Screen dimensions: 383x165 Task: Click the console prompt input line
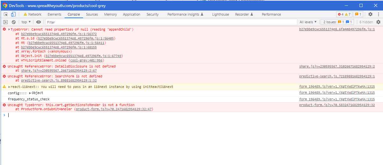point(194,115)
